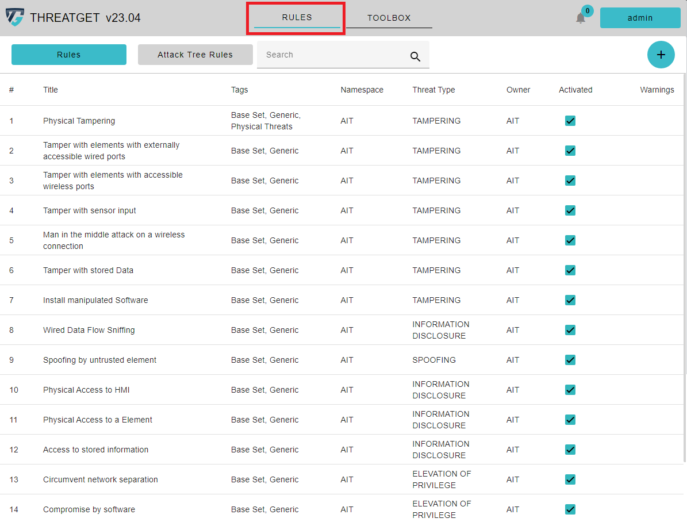Click the ThreatGet shield logo
The image size is (687, 522).
(x=15, y=17)
